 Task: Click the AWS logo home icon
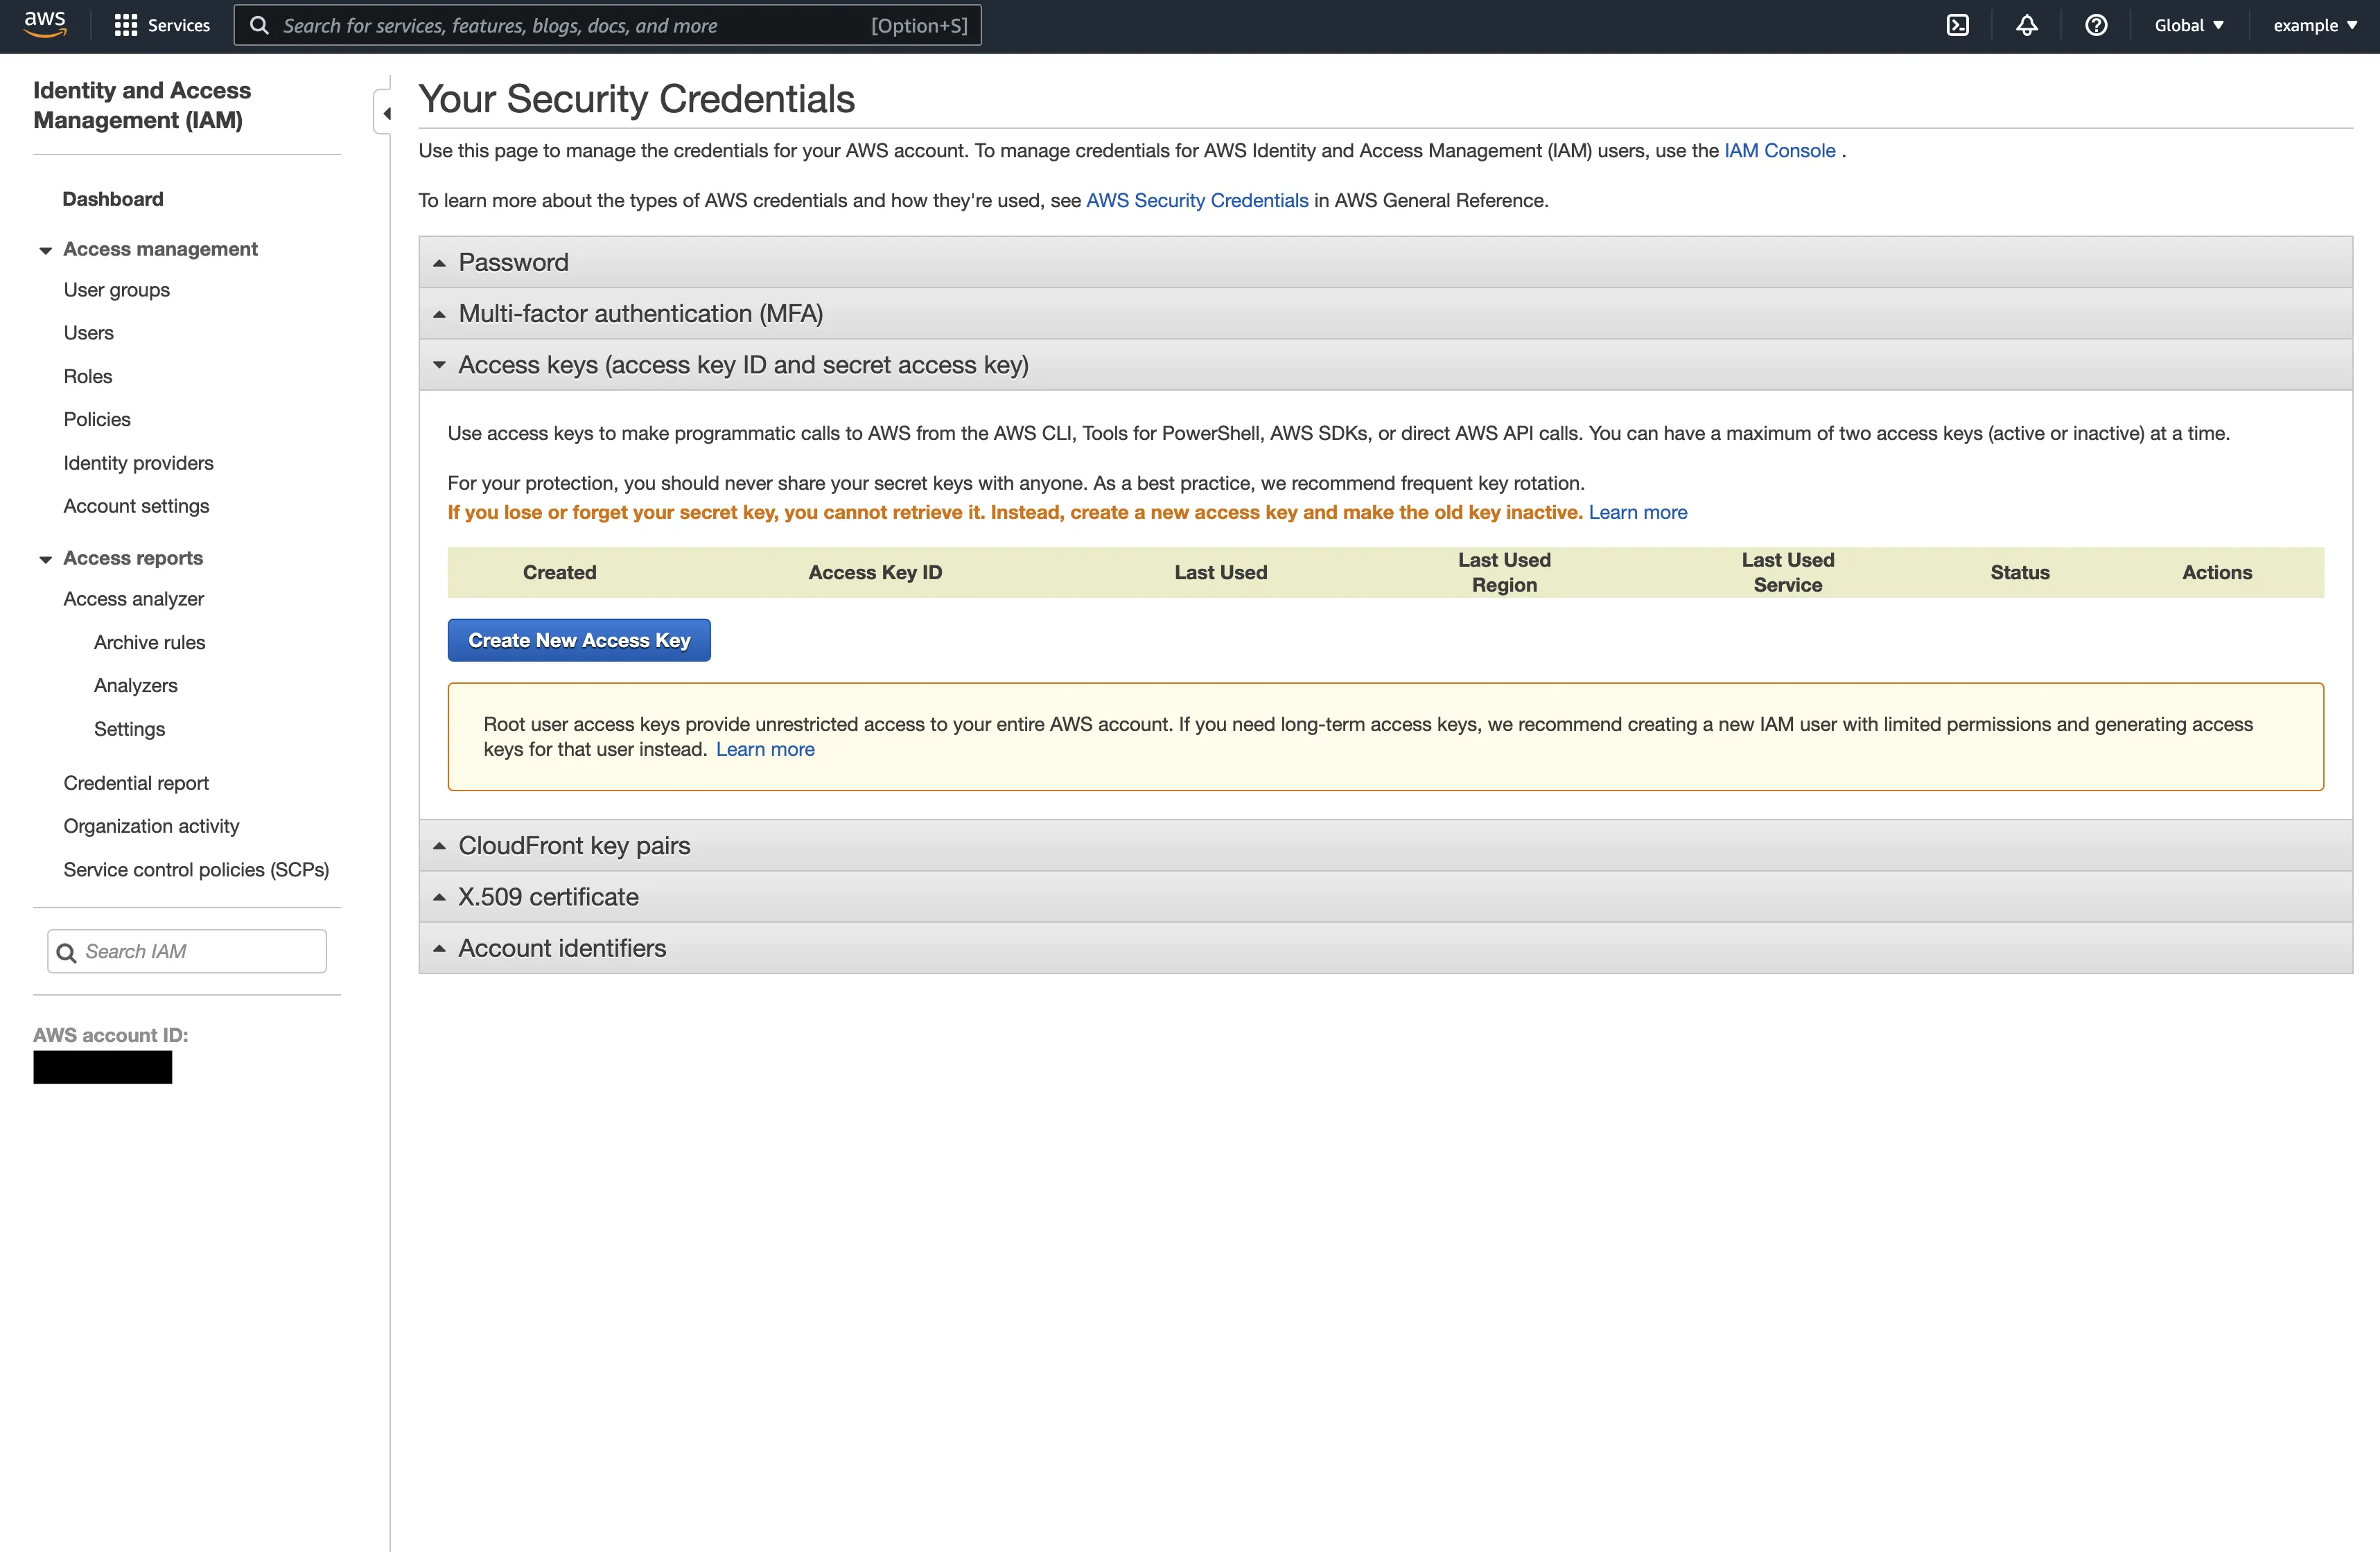[45, 25]
